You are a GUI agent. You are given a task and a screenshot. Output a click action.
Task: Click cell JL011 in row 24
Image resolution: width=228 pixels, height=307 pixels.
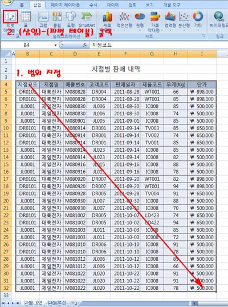99,230
